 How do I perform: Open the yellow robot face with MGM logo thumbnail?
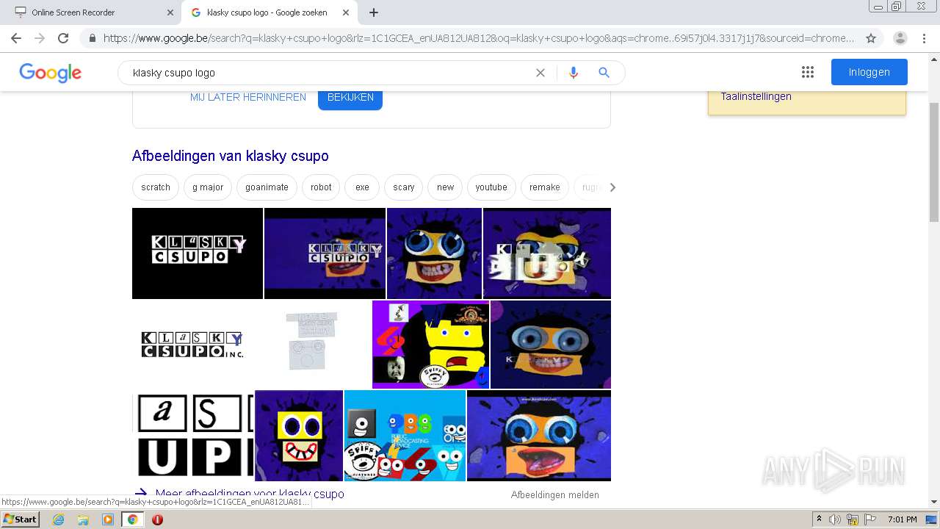pos(430,345)
